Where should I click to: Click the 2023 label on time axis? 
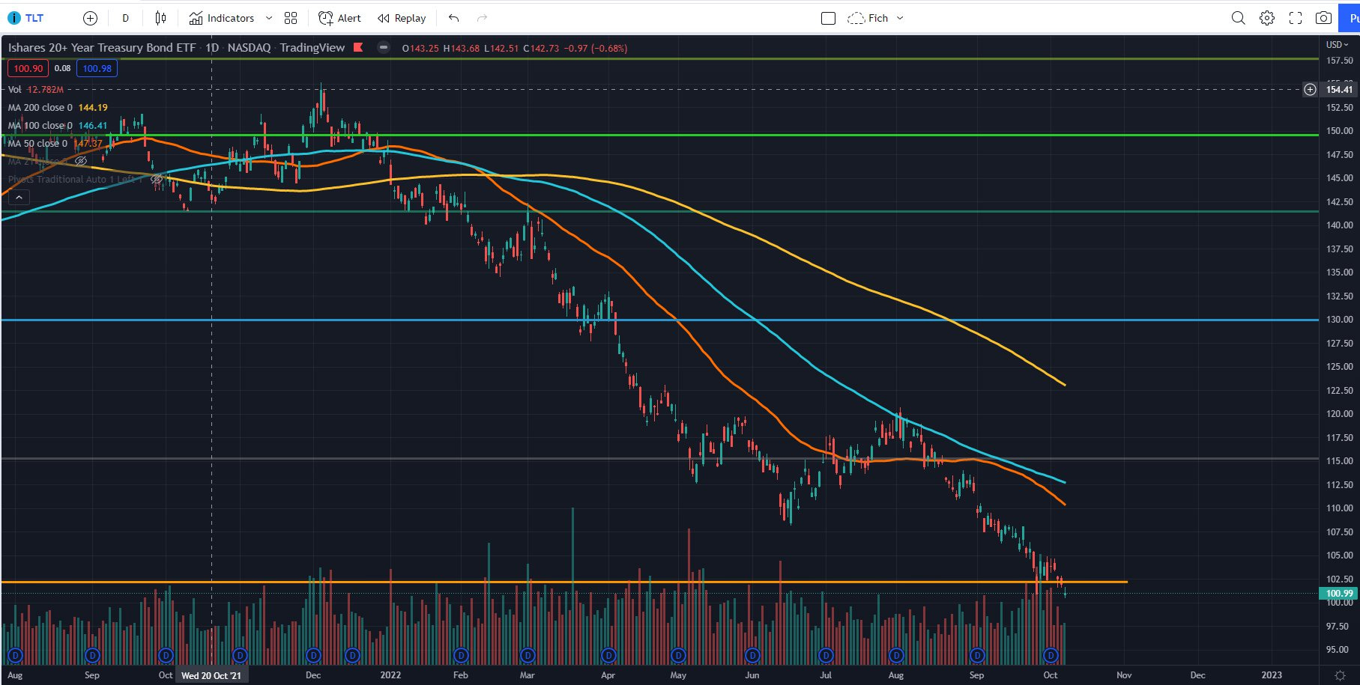tap(1271, 675)
